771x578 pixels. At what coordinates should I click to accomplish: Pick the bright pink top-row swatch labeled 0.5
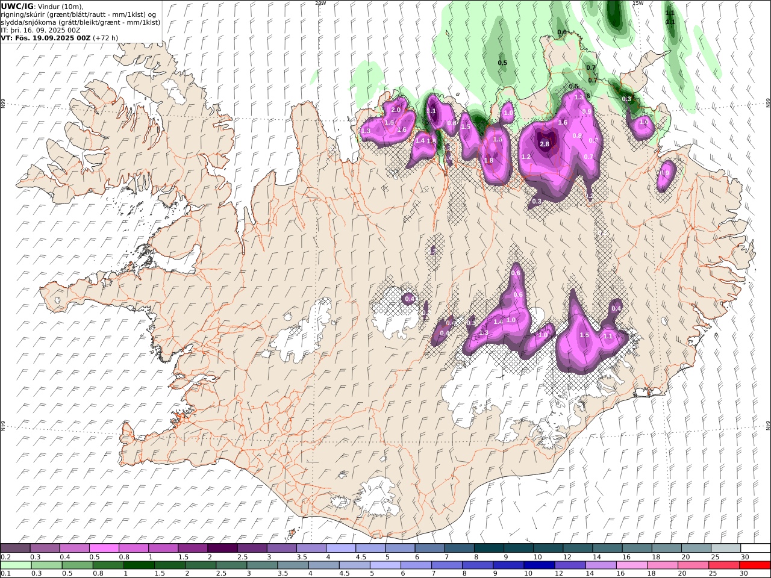coord(104,548)
